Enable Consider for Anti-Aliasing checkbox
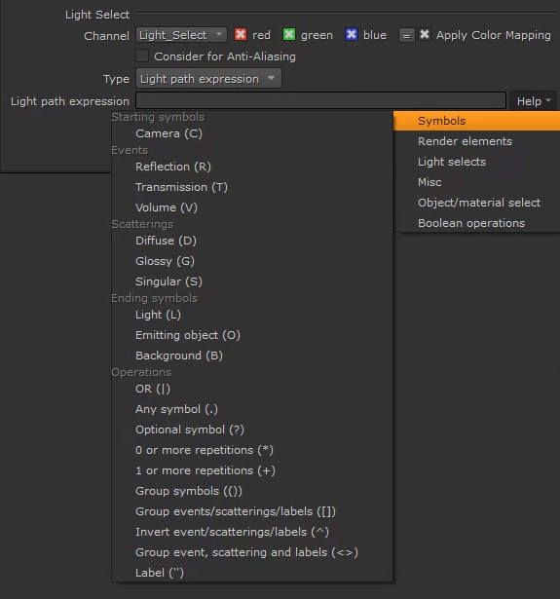The width and height of the screenshot is (560, 599). coord(142,56)
